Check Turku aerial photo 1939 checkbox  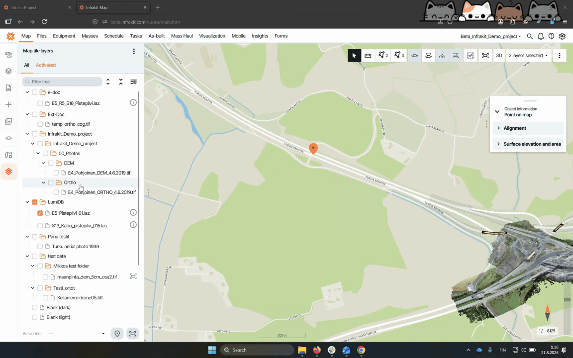click(40, 247)
